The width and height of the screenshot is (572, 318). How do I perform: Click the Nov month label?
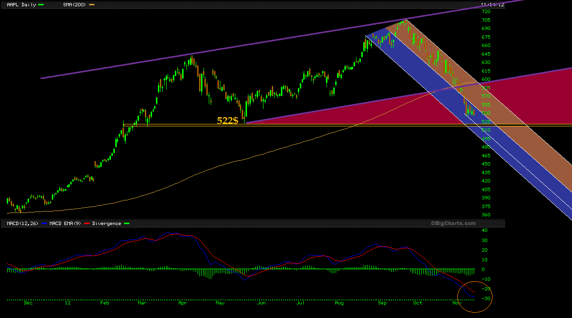(457, 303)
